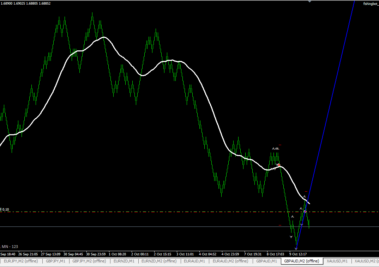Image resolution: width=379 pixels, height=267 pixels.
Task: Click the MN - 123 text label
Action: [x=10, y=247]
